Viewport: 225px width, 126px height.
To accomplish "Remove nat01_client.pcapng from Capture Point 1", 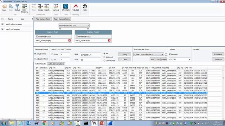I will pyautogui.click(x=70, y=41).
